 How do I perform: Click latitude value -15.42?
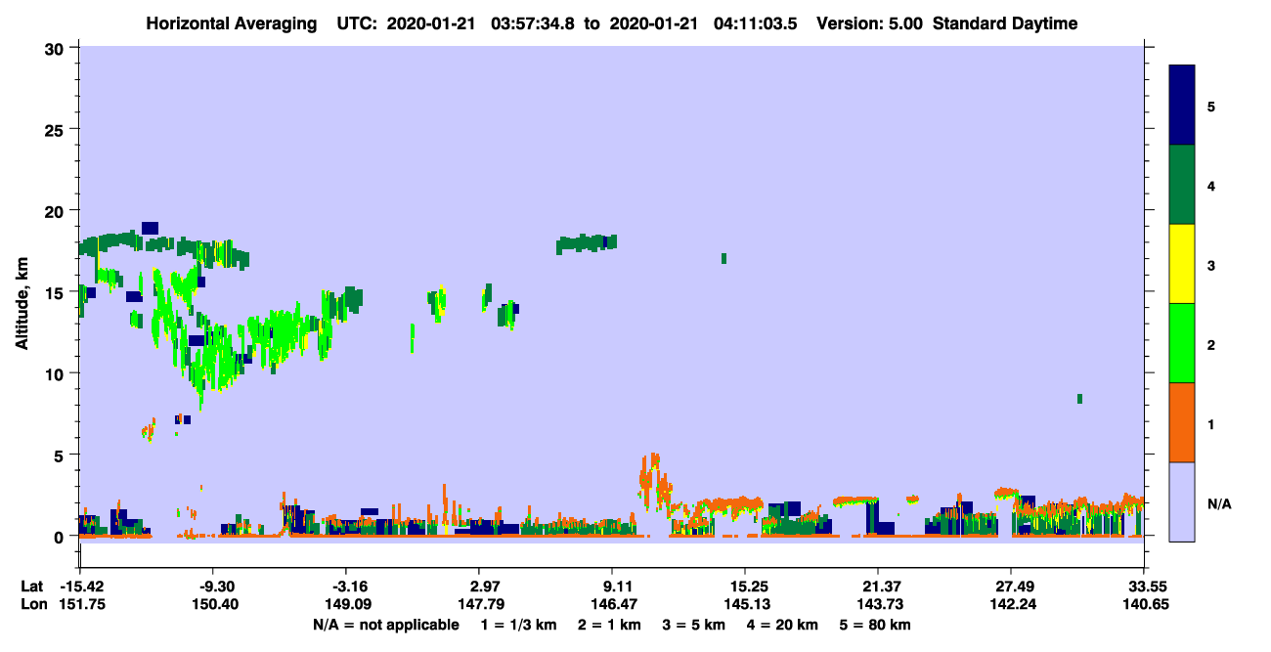(81, 587)
